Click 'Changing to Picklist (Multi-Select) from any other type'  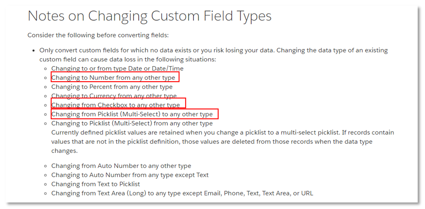(x=132, y=123)
